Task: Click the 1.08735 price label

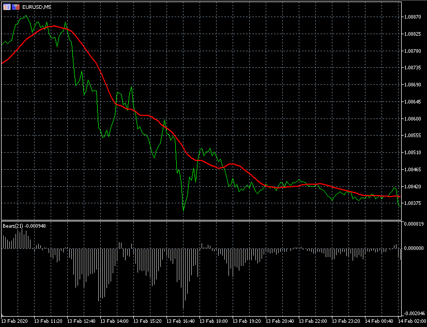Action: [x=413, y=68]
